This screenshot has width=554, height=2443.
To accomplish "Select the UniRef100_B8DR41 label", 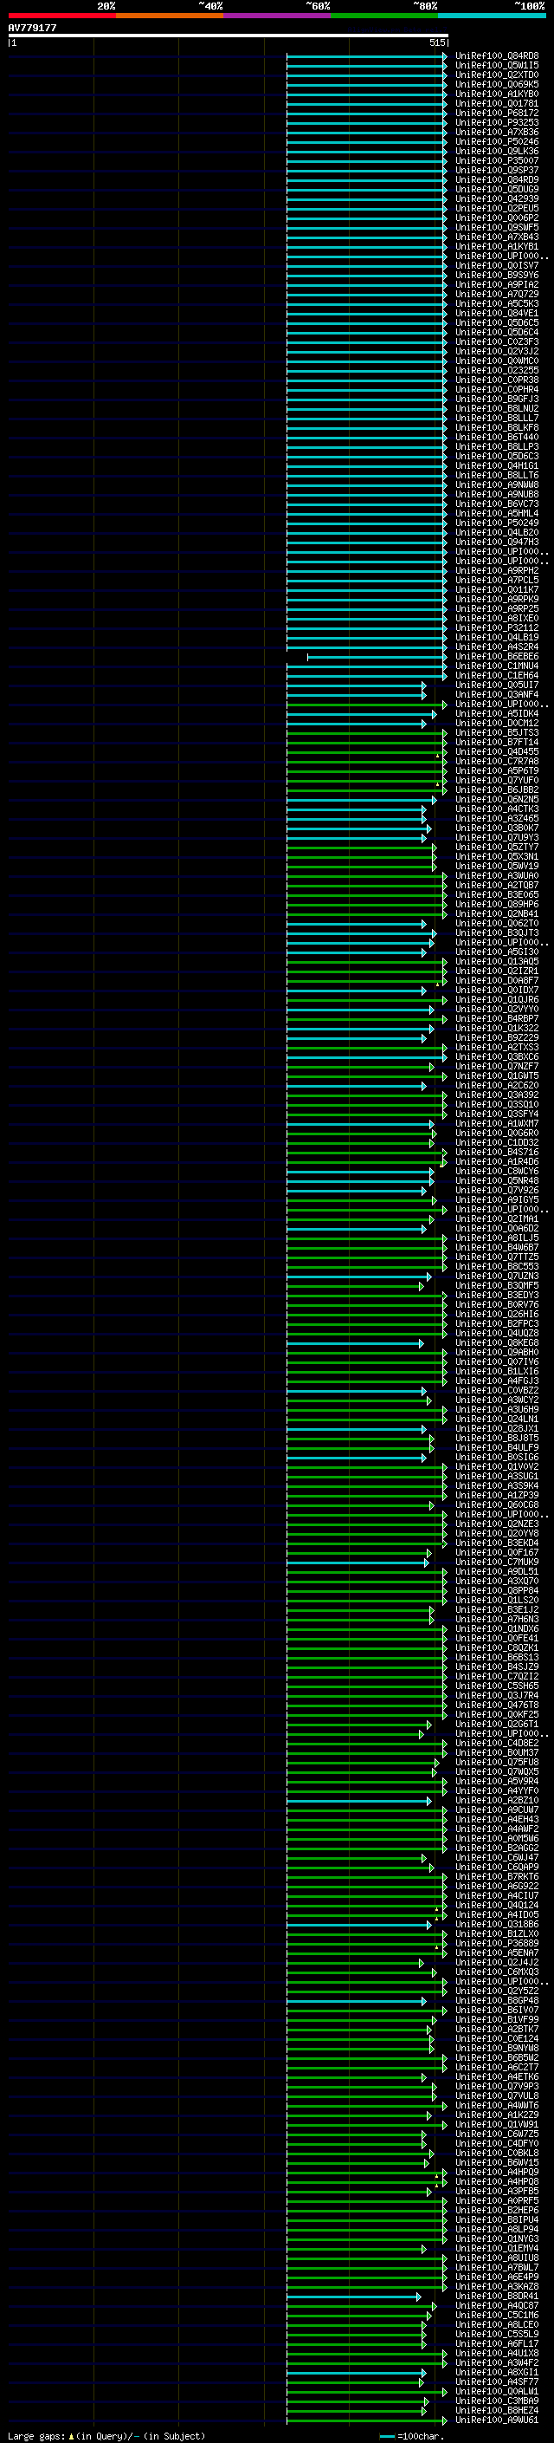I will coord(497,2296).
